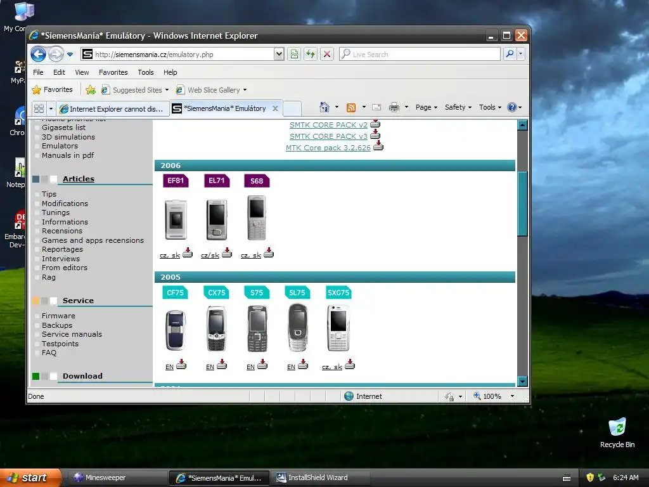Open the search provider dropdown arrow
The width and height of the screenshot is (649, 487).
[x=521, y=54]
